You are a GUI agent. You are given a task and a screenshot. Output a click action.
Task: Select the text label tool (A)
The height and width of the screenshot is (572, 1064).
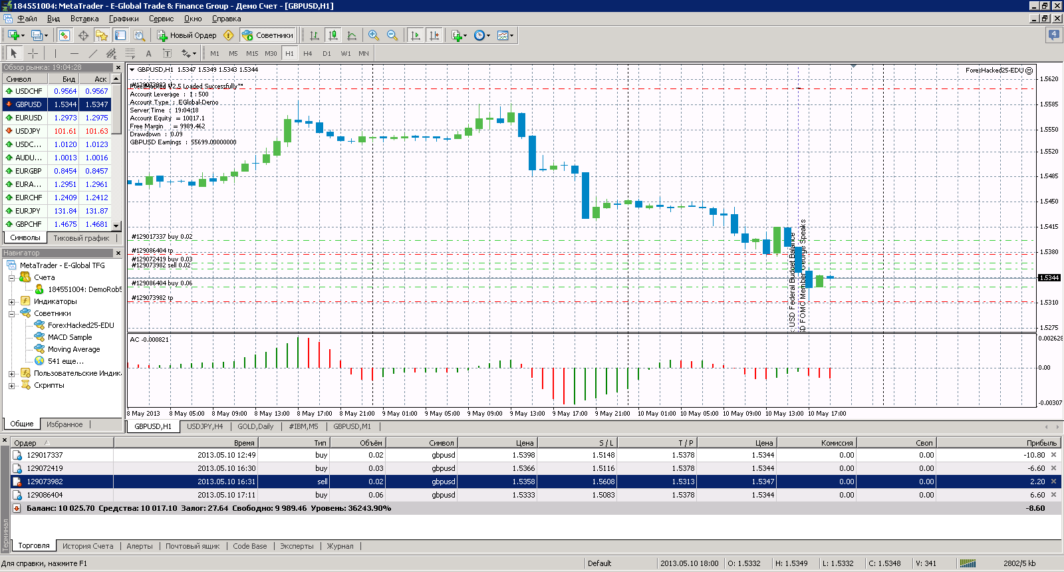tap(148, 53)
